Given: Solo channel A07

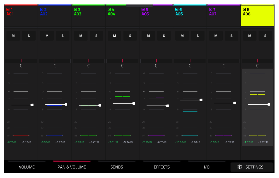Looking at the screenshot, I should [231, 36].
